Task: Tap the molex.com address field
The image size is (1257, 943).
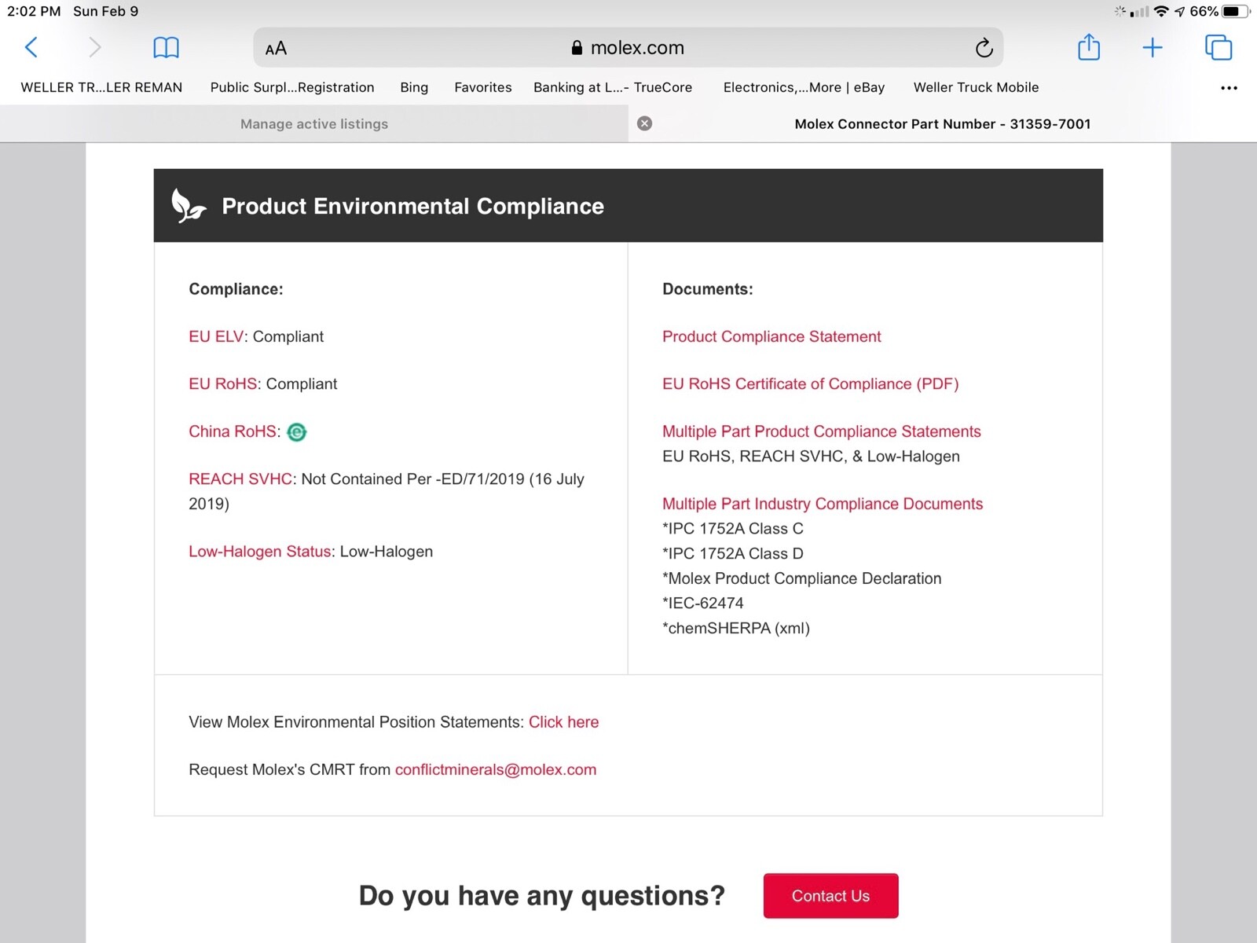Action: [628, 48]
